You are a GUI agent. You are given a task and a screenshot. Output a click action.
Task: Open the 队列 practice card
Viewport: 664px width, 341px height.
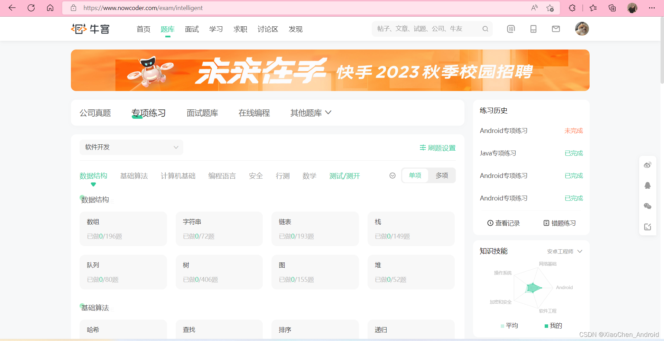coord(123,272)
